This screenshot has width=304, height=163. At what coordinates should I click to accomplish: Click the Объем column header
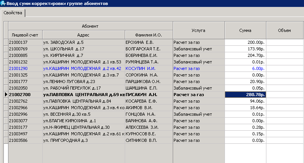coord(284,30)
